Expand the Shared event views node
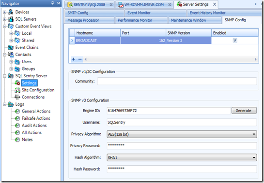Image resolution: width=264 pixels, height=183 pixels. pyautogui.click(x=11, y=41)
